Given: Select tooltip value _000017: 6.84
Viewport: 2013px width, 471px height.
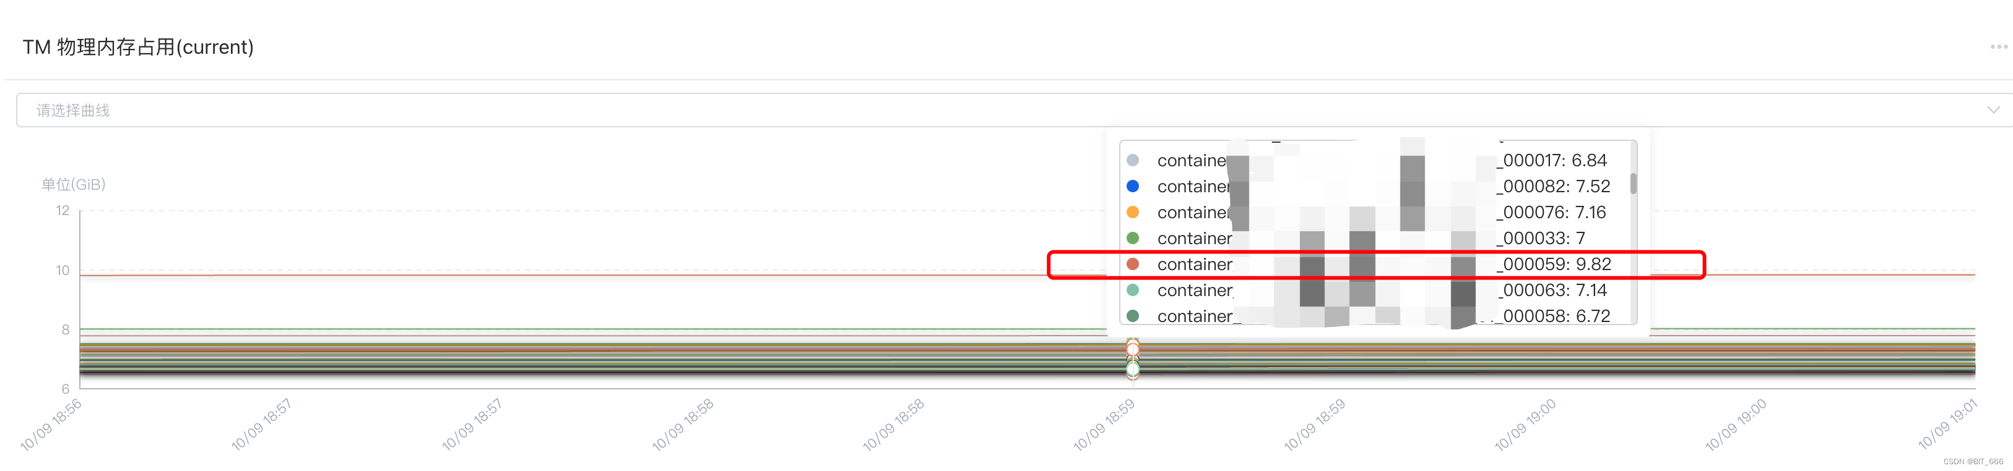Looking at the screenshot, I should click(1552, 160).
